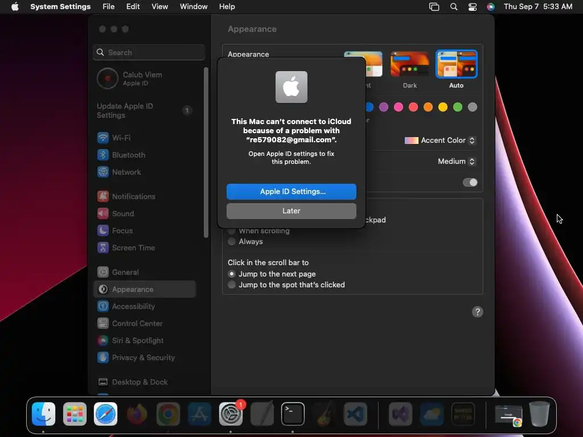Pick the green accent color

pyautogui.click(x=458, y=108)
